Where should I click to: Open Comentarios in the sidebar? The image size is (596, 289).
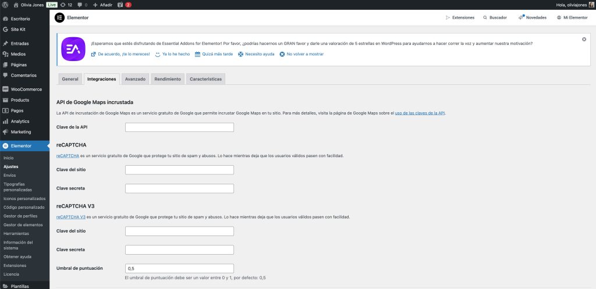click(24, 76)
